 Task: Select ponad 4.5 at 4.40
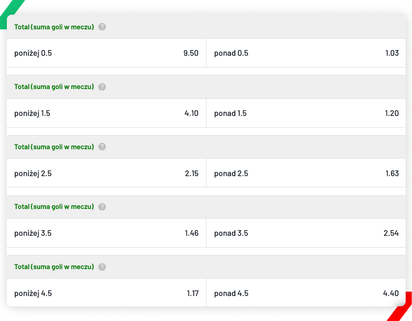(x=306, y=293)
